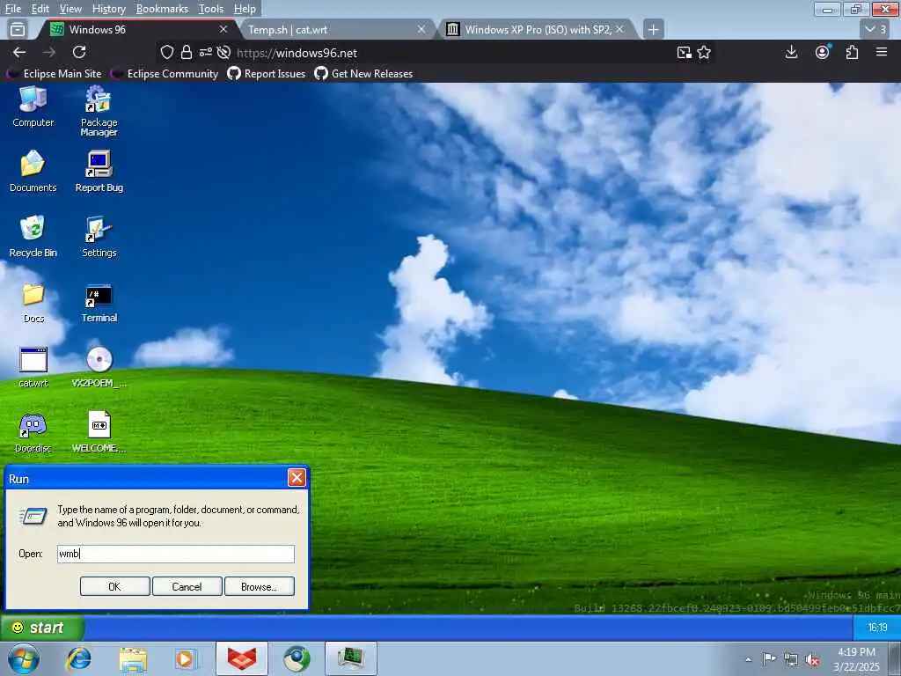Open the browser Tools menu

(211, 9)
